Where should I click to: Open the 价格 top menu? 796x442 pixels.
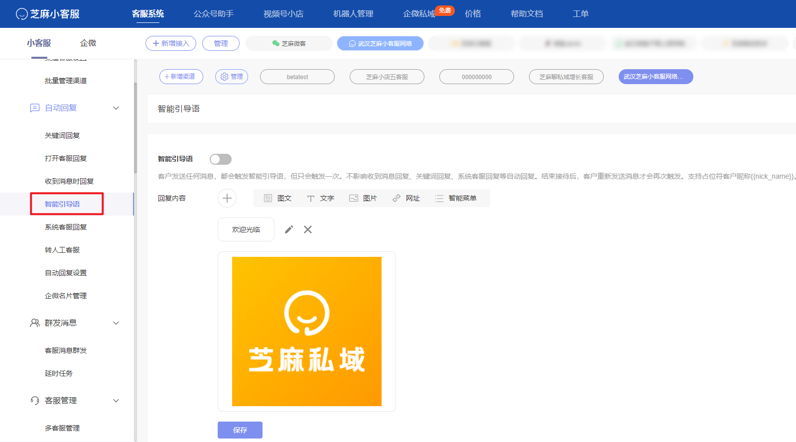click(x=473, y=14)
